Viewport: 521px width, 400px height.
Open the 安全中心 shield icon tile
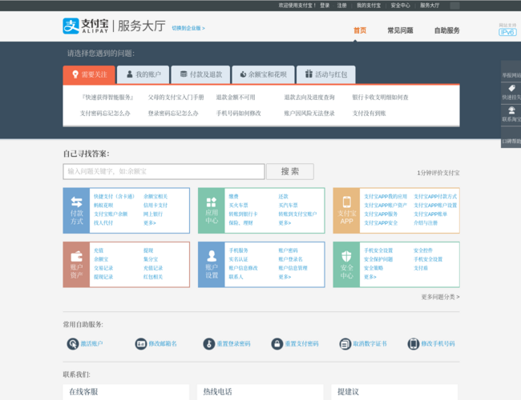pyautogui.click(x=346, y=265)
